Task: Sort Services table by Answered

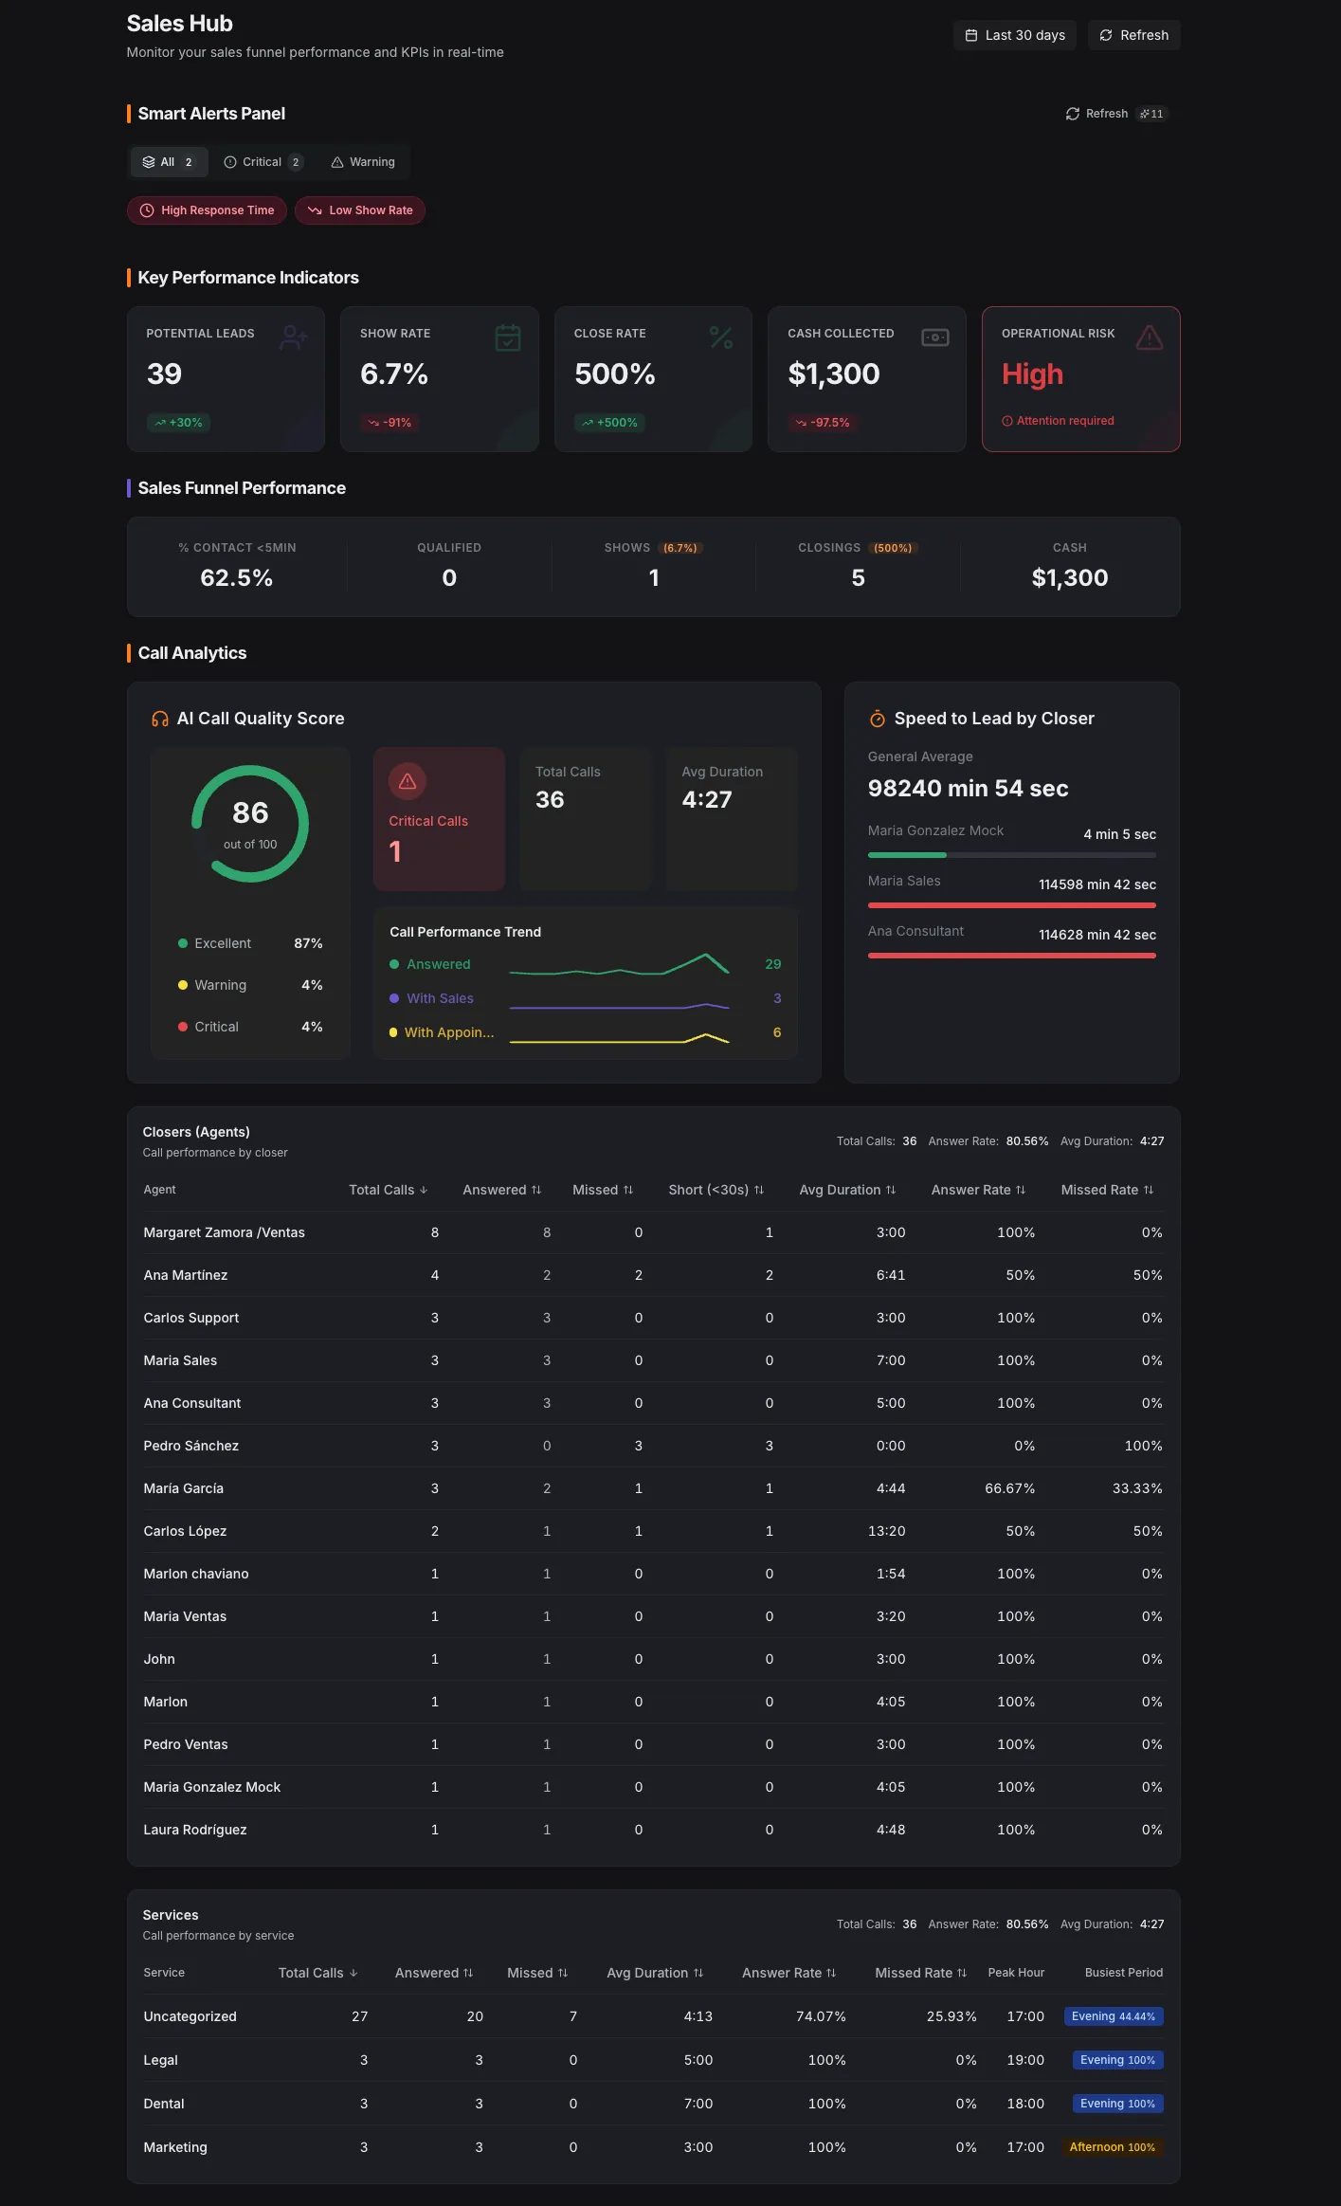Action: tap(434, 1973)
